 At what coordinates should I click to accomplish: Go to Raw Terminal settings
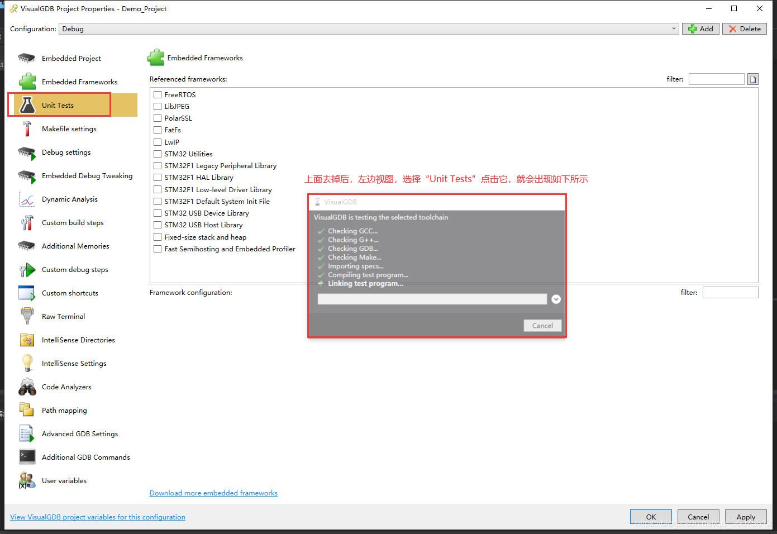(x=64, y=316)
